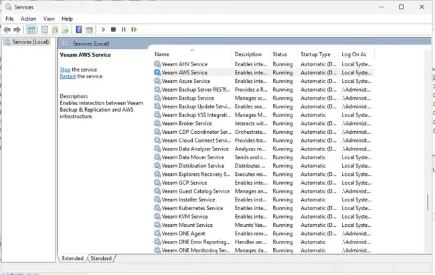
Task: Sort by the Status column header
Action: [284, 54]
